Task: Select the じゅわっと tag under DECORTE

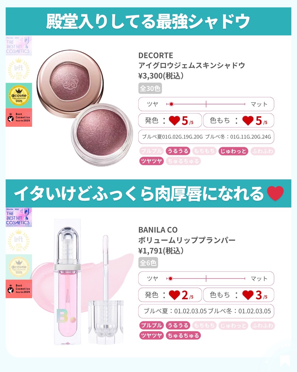Action: click(x=233, y=151)
